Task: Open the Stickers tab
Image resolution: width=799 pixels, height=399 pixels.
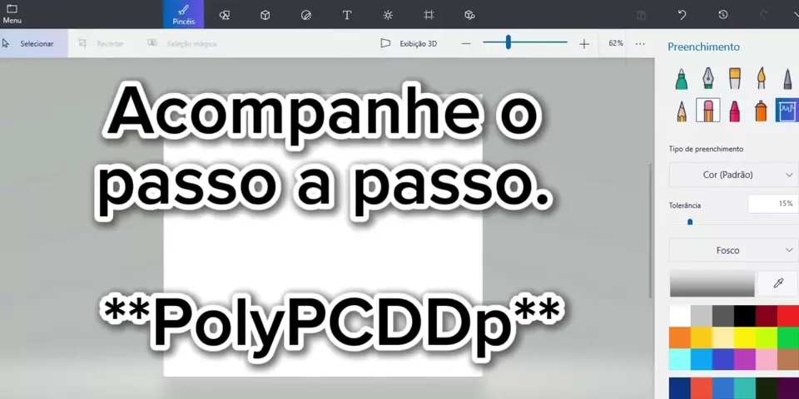Action: tap(305, 15)
